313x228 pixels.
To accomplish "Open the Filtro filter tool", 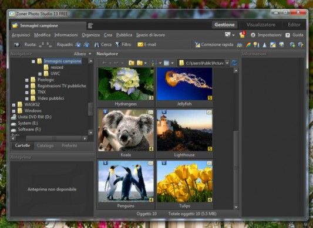I will tap(123, 45).
